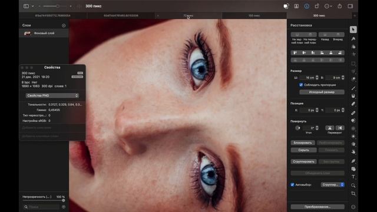This screenshot has width=377, height=212.
Task: Select the Type text tool
Action: [353, 177]
